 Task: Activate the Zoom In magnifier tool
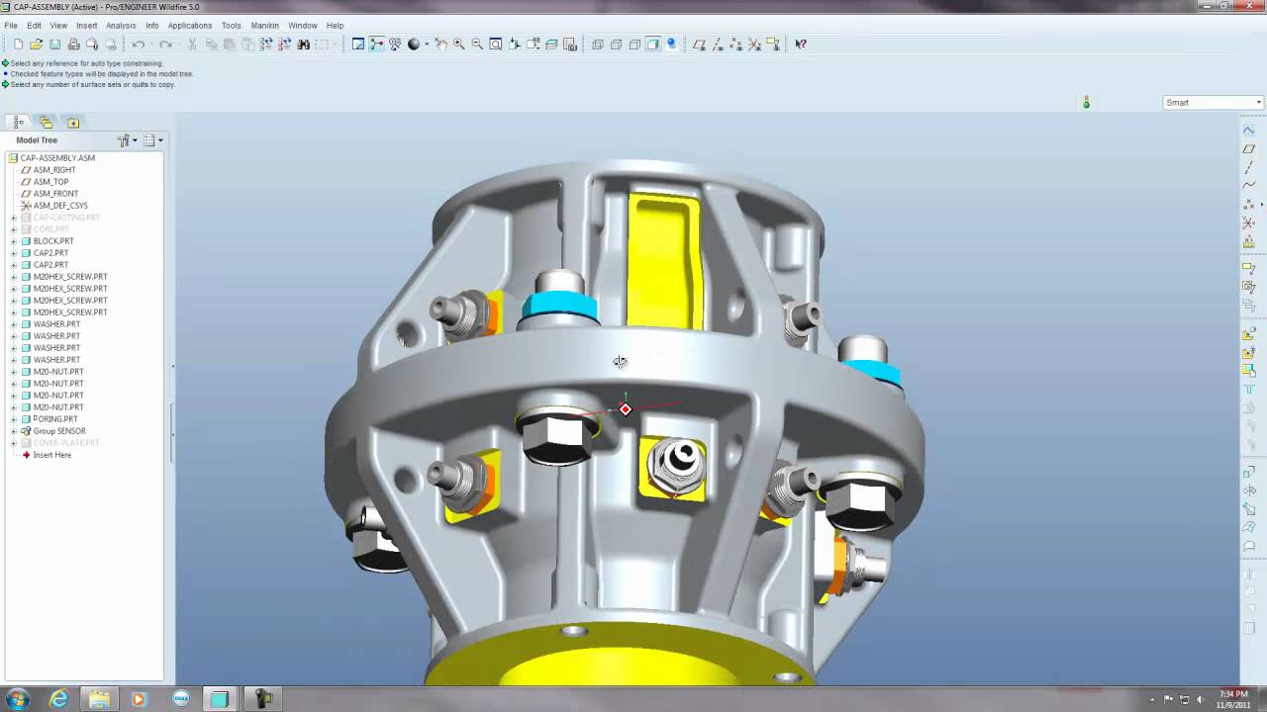click(x=458, y=44)
